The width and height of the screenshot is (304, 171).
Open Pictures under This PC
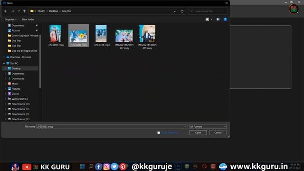pos(16,89)
